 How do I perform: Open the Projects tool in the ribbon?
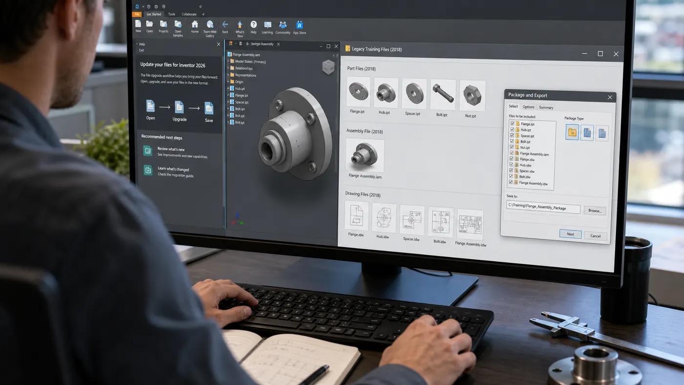(x=163, y=23)
